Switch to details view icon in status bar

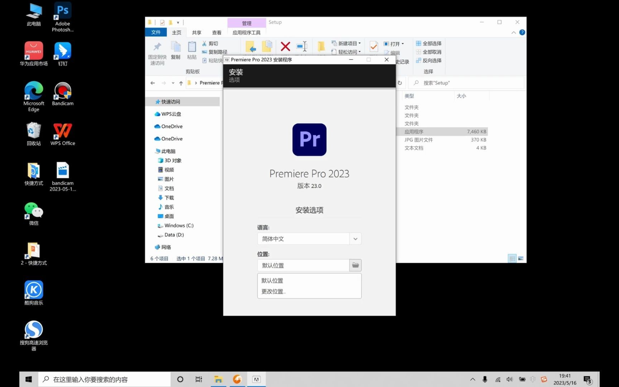tap(512, 258)
